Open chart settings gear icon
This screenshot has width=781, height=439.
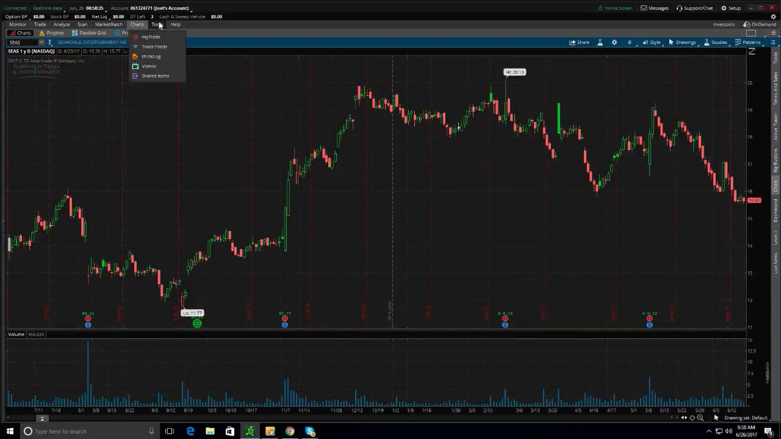pos(614,42)
